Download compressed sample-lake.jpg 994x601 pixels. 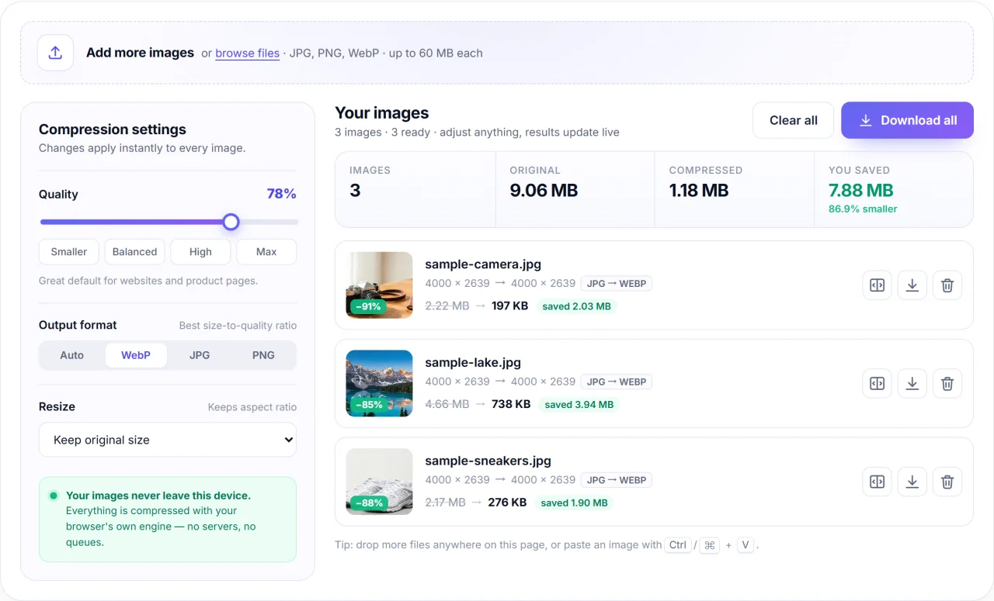[x=912, y=383]
